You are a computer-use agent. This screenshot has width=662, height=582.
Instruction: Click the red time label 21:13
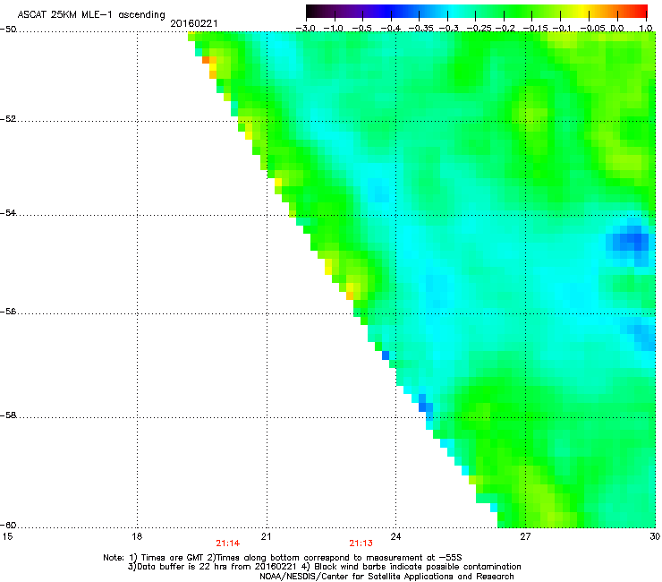point(361,543)
